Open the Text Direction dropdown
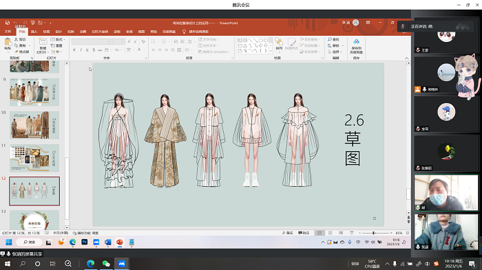This screenshot has height=270, width=482. click(x=209, y=40)
